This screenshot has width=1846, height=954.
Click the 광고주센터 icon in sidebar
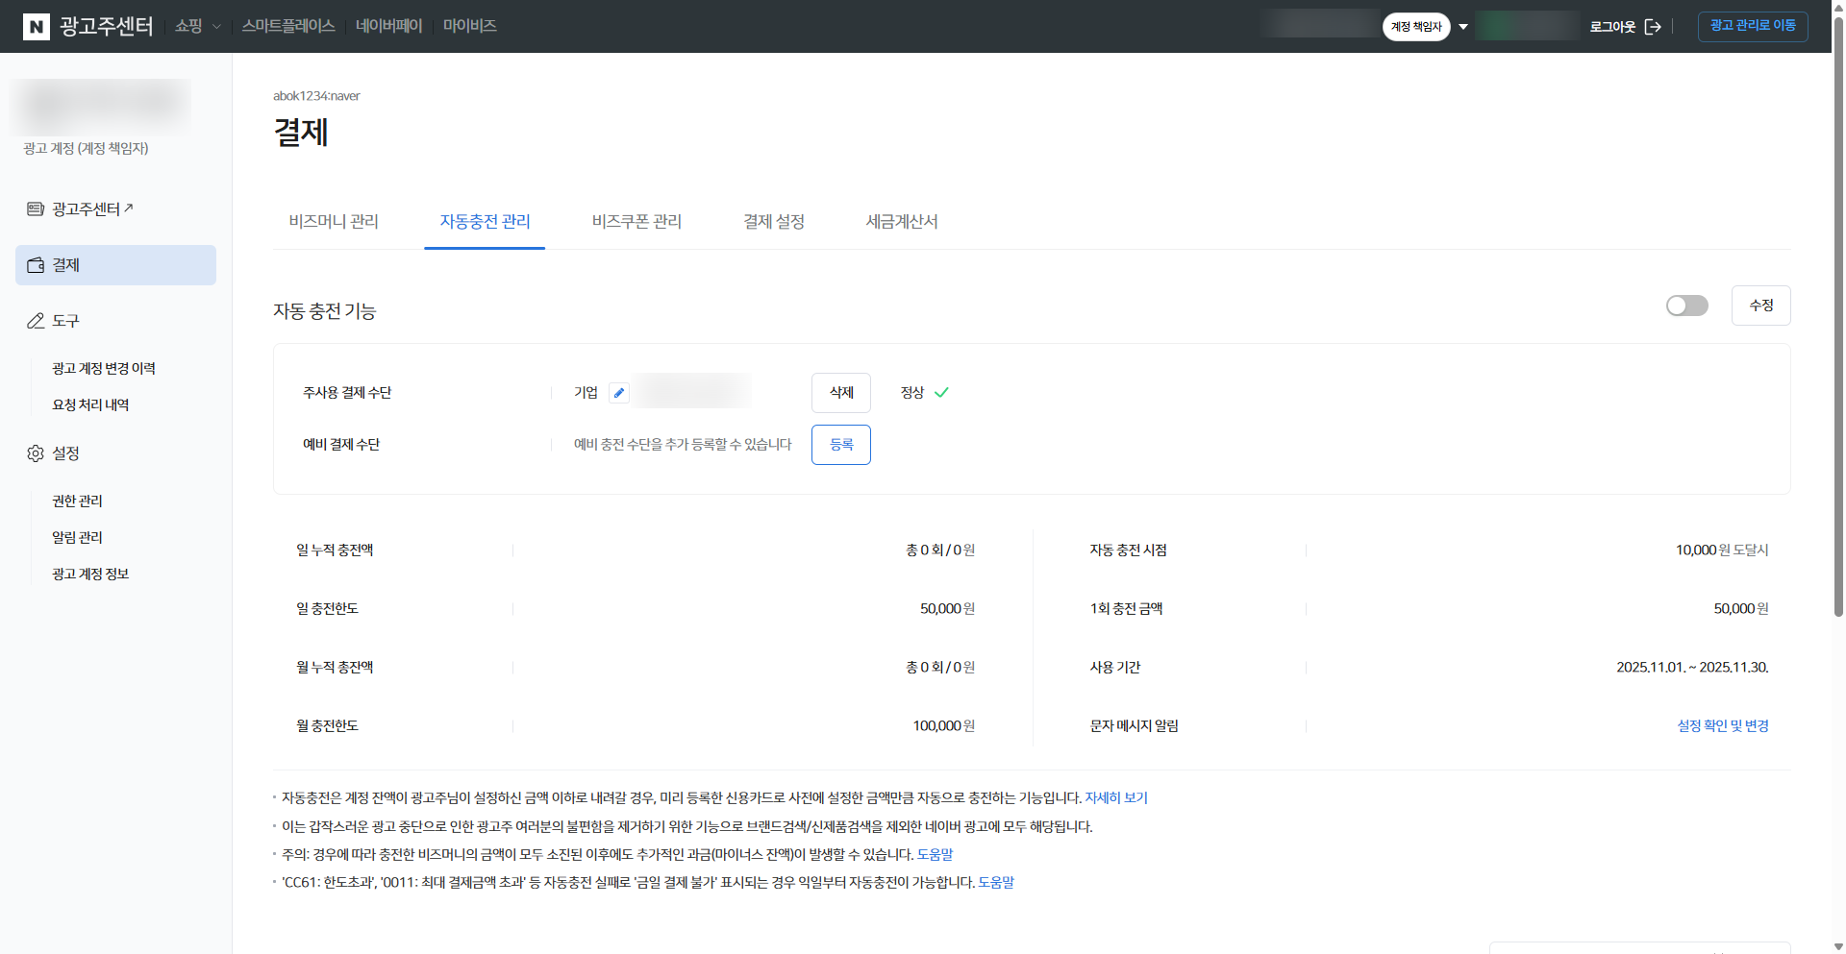pos(36,209)
